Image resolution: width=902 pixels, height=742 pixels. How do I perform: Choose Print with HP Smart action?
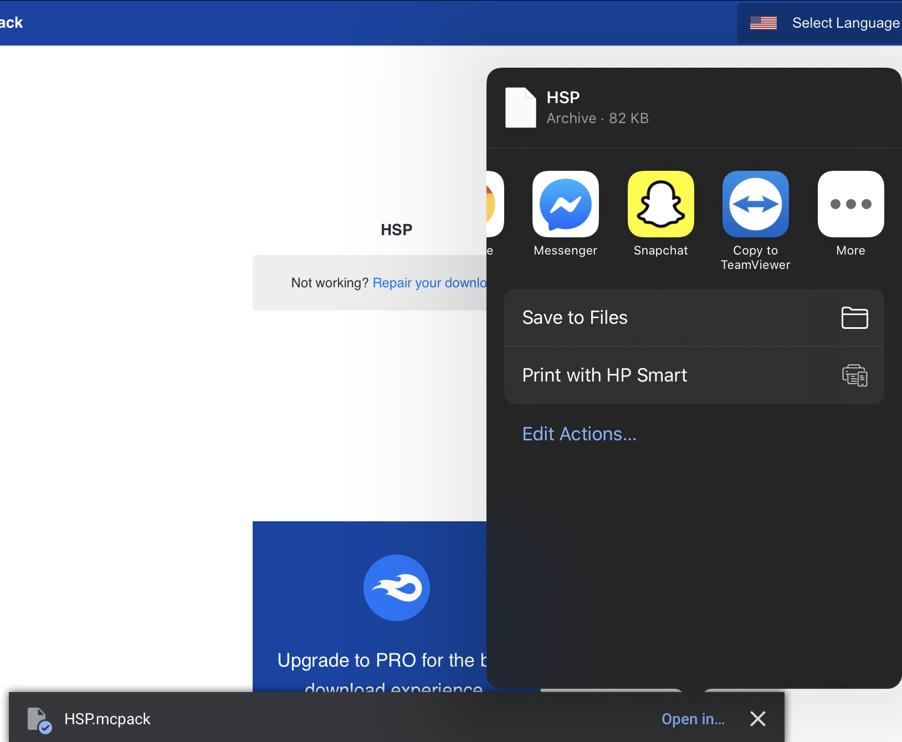[694, 375]
